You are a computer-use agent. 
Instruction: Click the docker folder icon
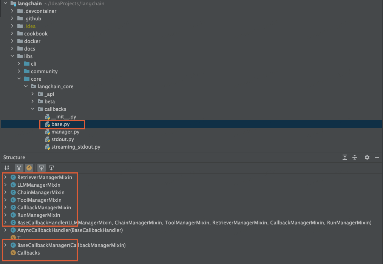(x=20, y=41)
